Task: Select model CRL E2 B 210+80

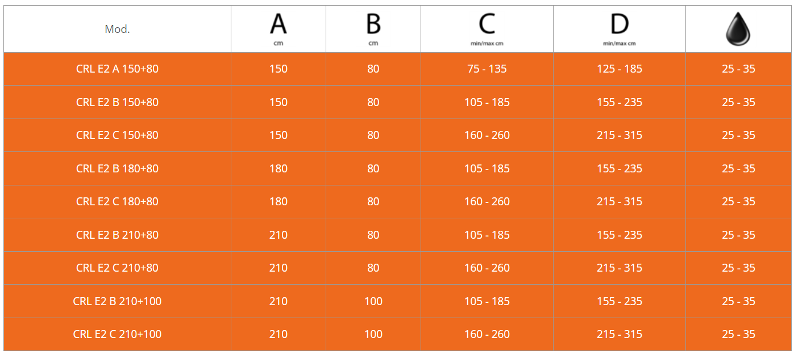Action: [x=117, y=235]
